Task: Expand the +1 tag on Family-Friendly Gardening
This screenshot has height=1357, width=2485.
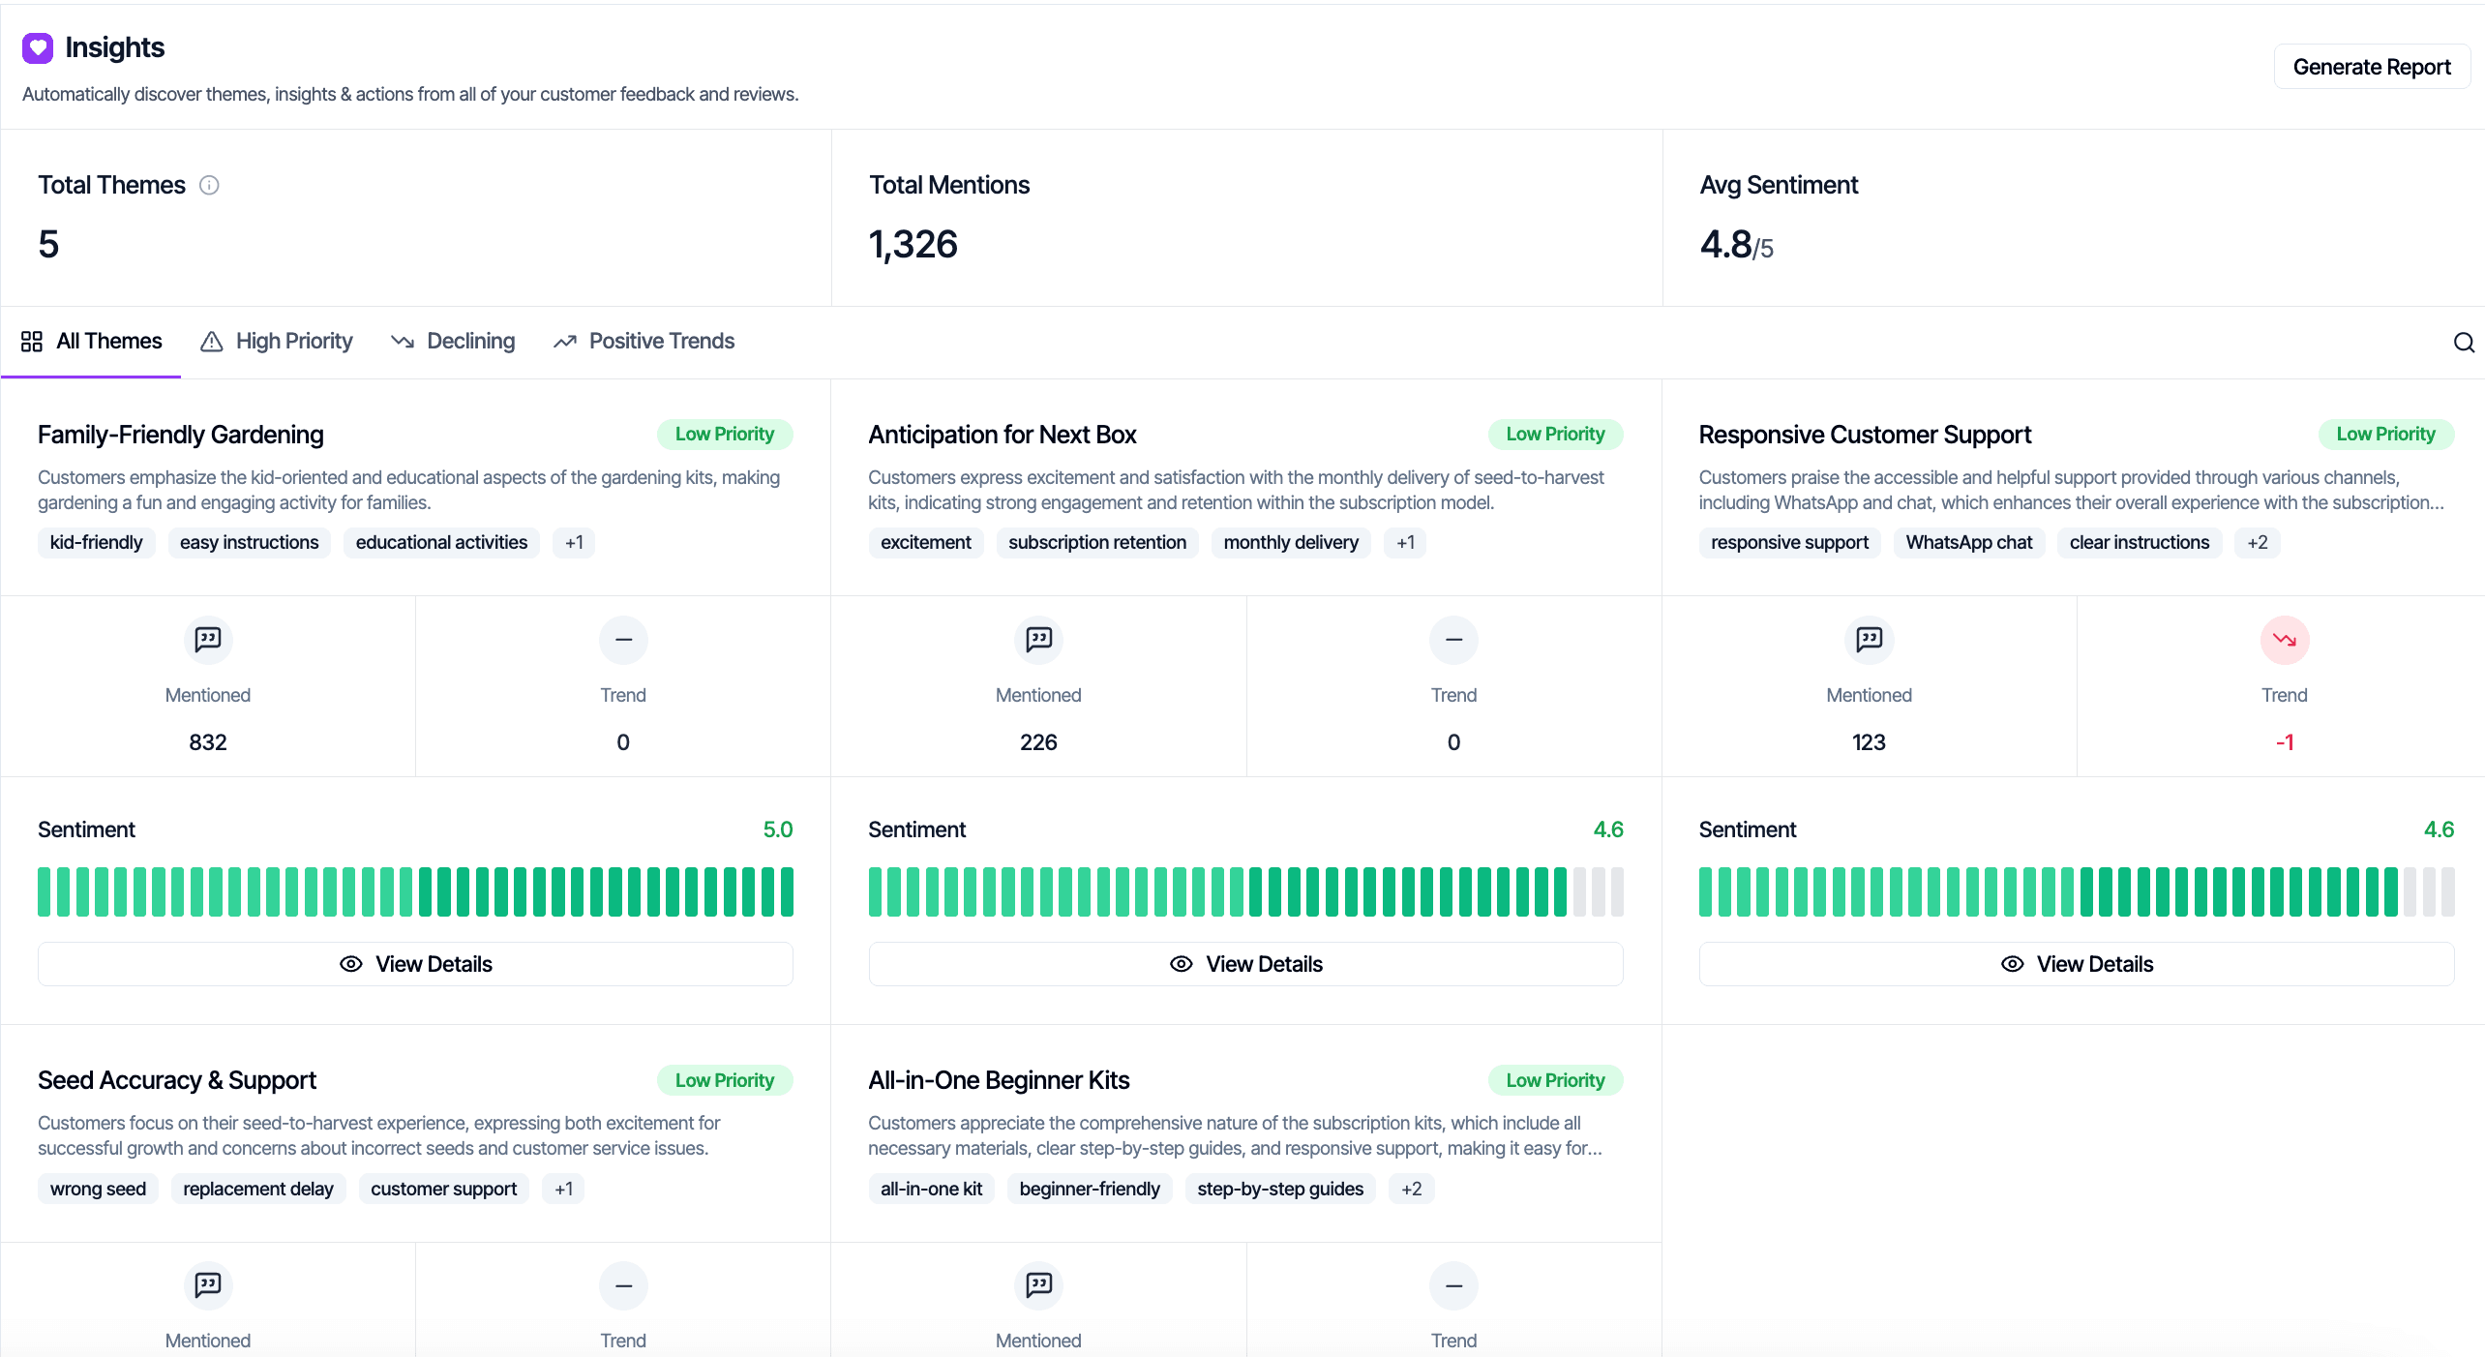Action: (573, 542)
